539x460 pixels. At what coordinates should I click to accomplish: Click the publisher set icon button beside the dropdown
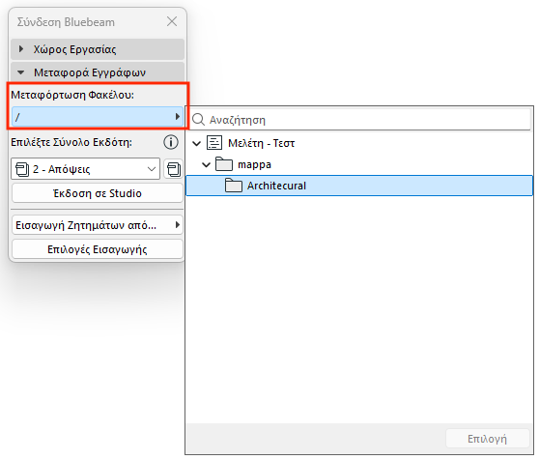[173, 169]
